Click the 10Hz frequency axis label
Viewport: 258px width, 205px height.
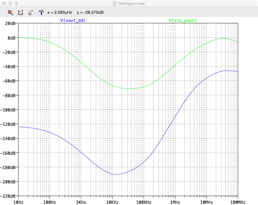18,202
